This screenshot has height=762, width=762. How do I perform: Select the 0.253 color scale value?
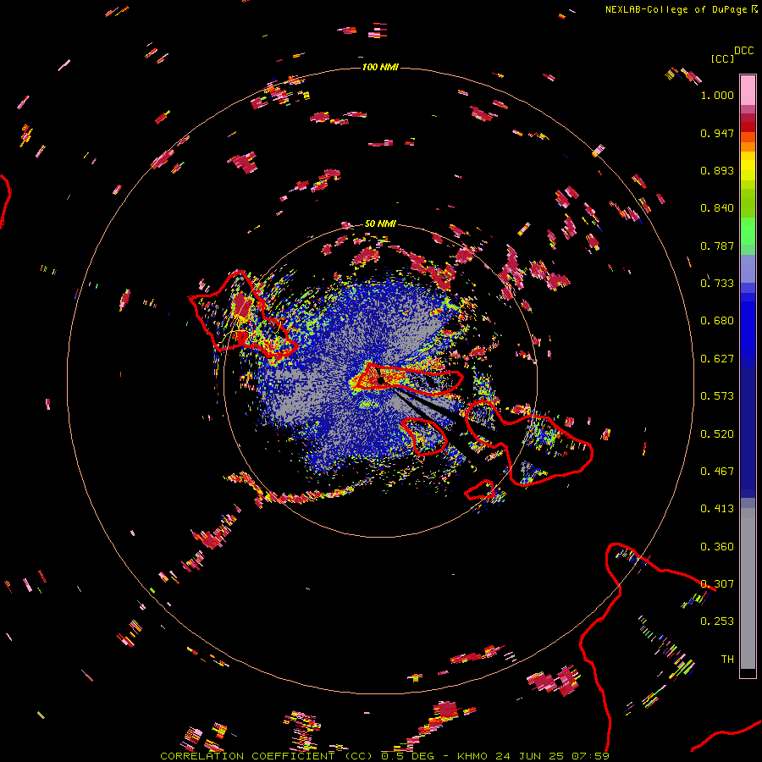717,621
